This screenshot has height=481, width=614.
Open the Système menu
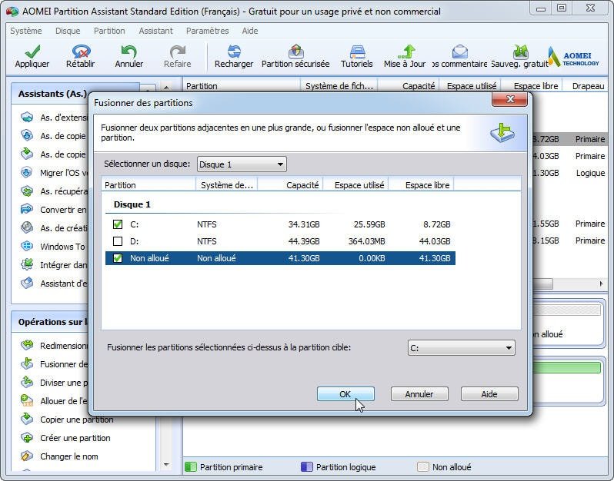[x=26, y=31]
